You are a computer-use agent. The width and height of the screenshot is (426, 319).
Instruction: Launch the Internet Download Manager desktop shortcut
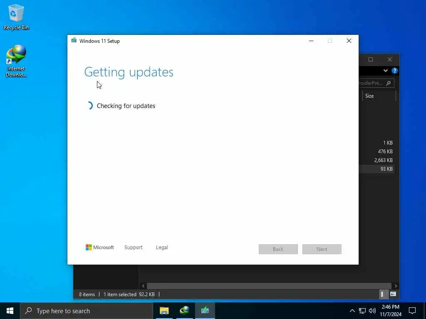click(16, 61)
